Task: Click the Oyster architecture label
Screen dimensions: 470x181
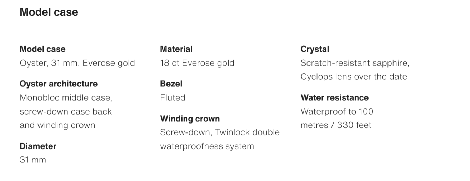Action: 58,84
